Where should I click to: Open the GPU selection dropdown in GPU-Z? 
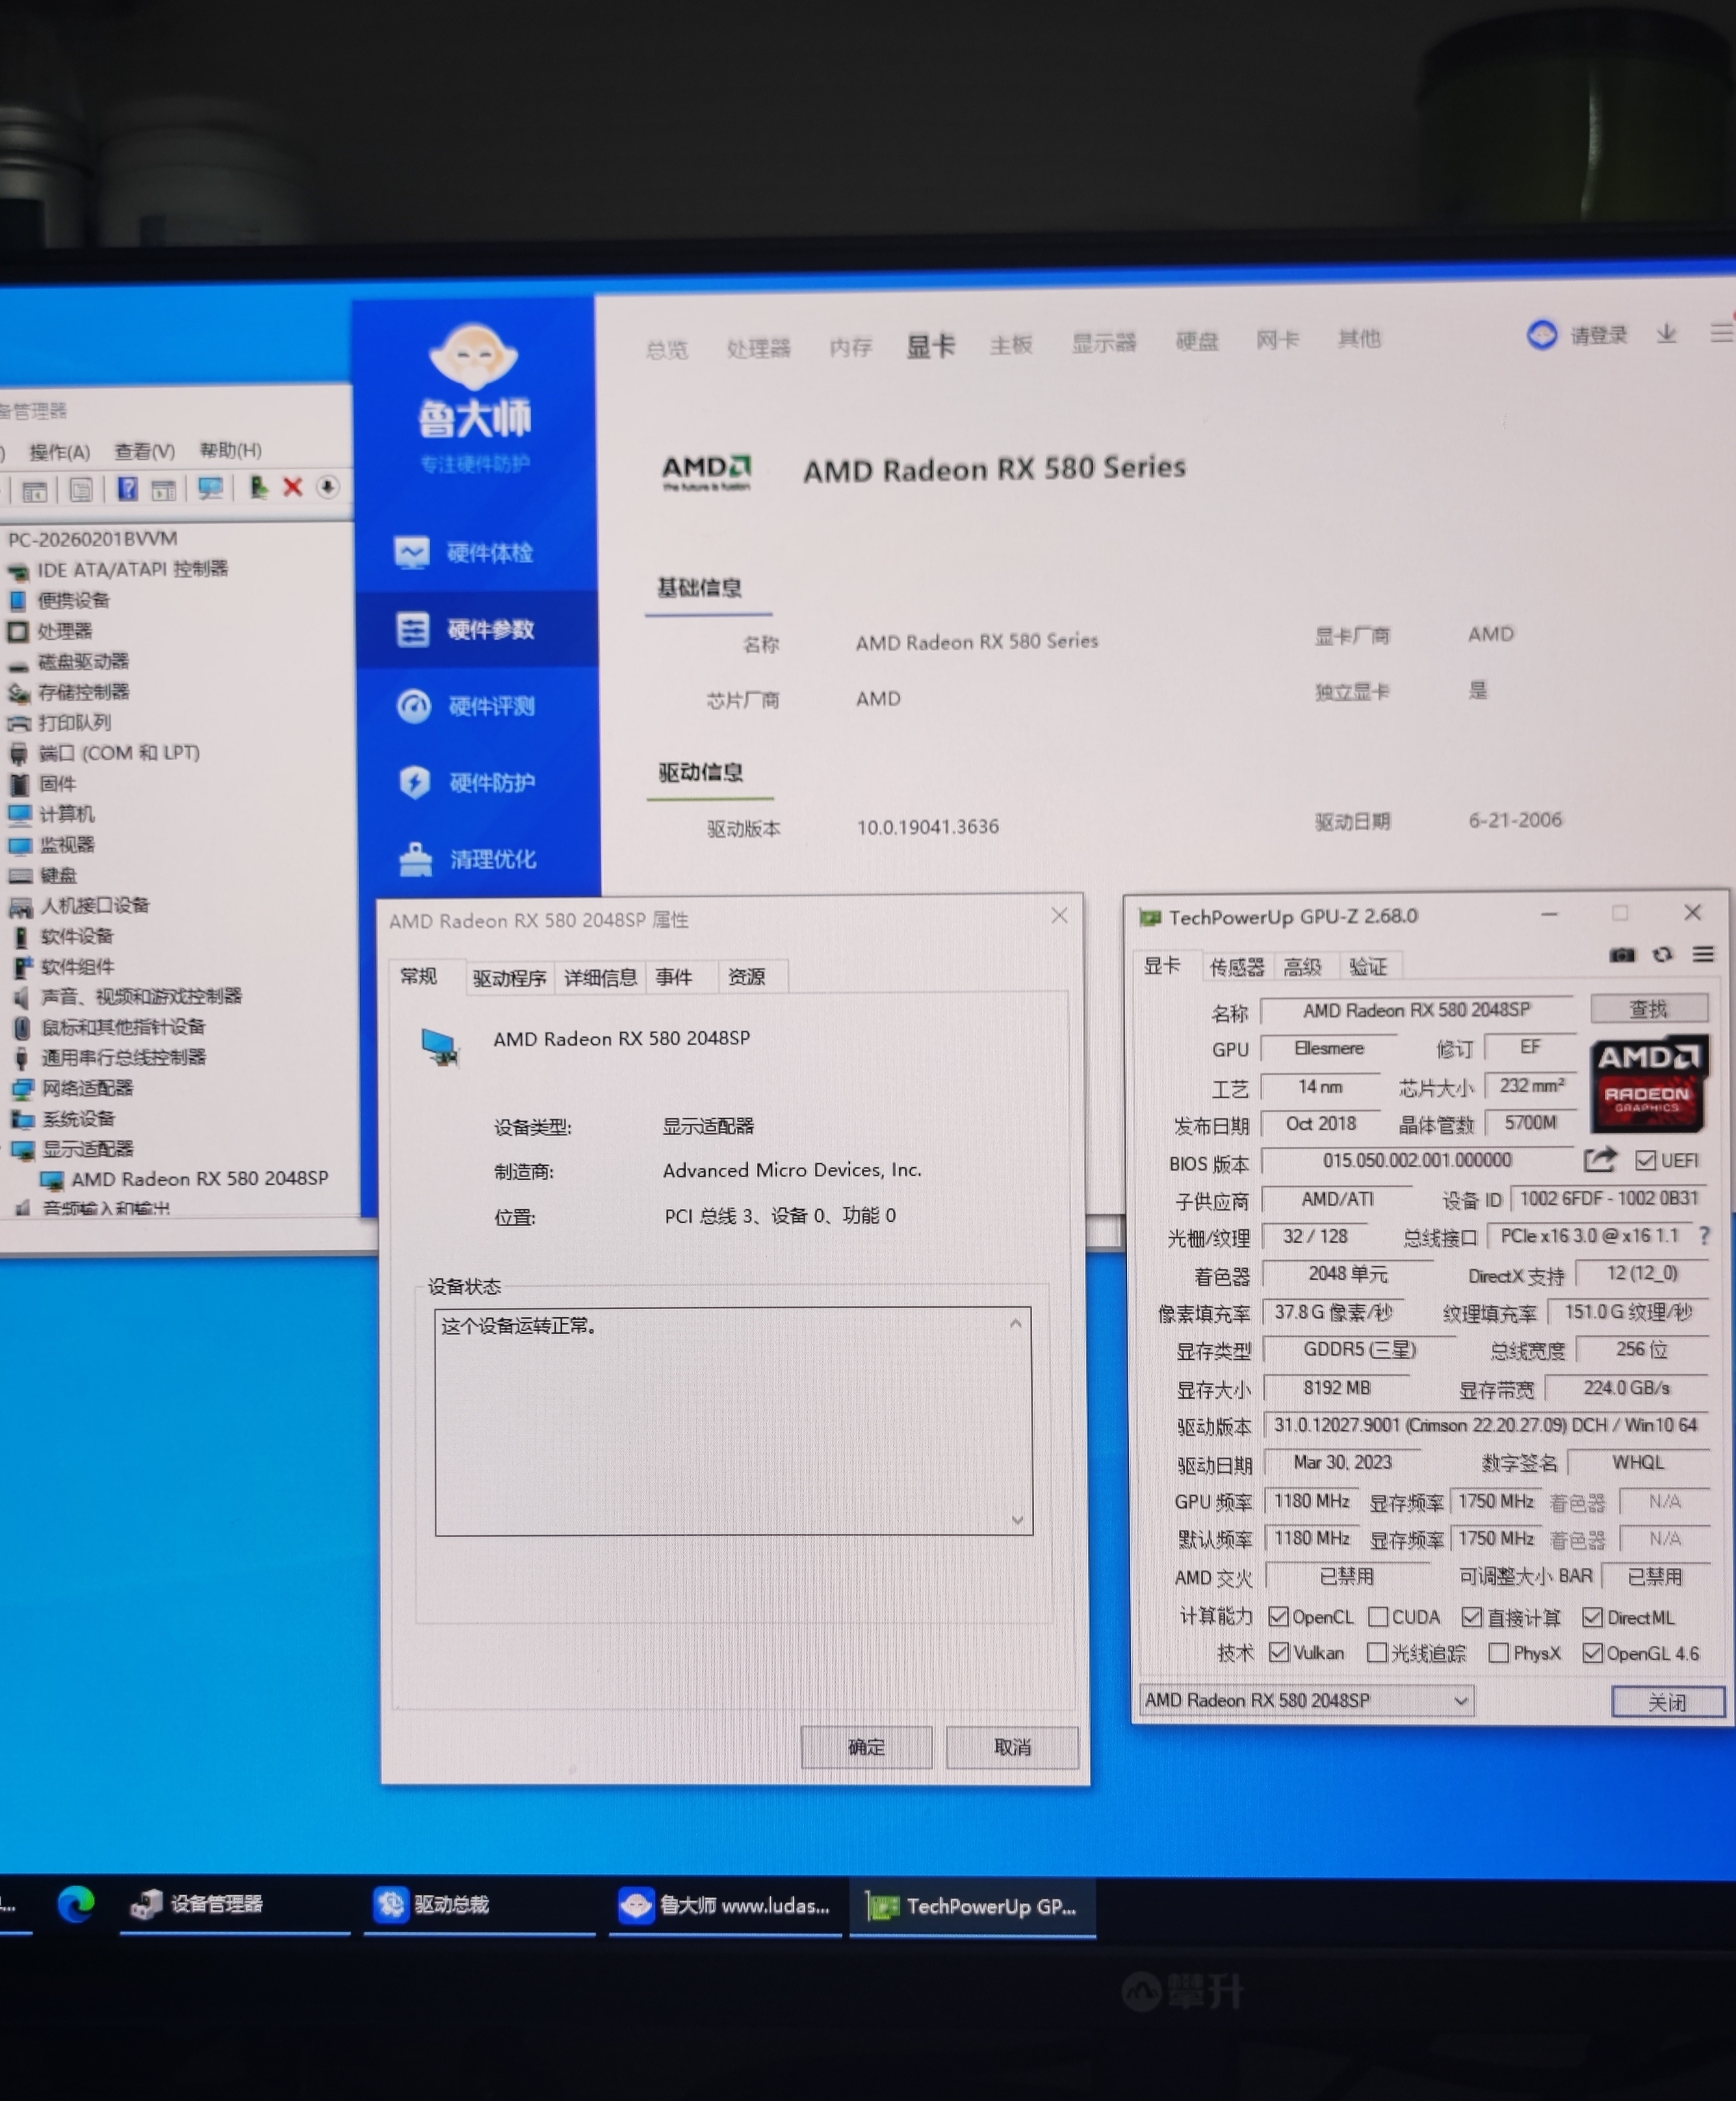(x=1460, y=1701)
